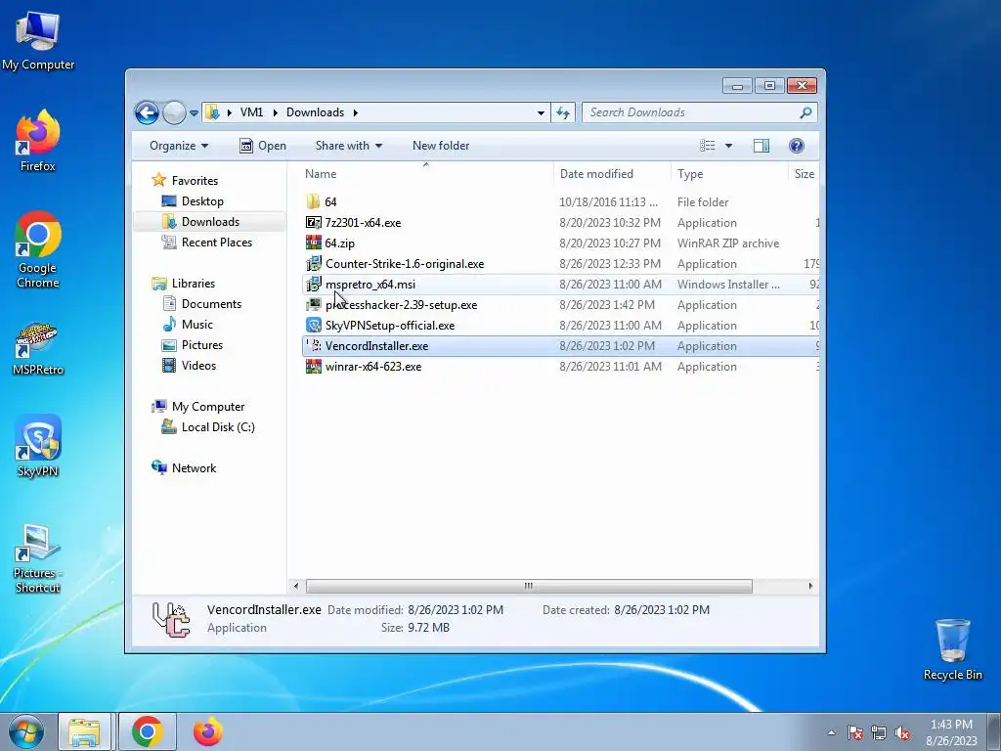This screenshot has height=751, width=1001.
Task: Open the My Computer desktop icon
Action: click(x=38, y=40)
